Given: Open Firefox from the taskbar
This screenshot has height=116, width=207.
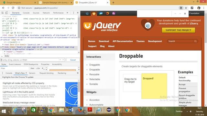Looking at the screenshot, I should pyautogui.click(x=81, y=110).
